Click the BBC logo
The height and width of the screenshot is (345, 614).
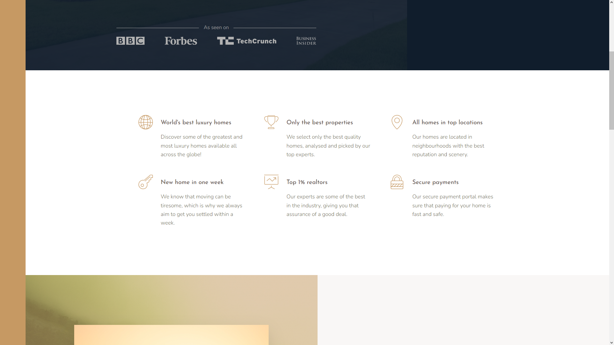[x=130, y=41]
